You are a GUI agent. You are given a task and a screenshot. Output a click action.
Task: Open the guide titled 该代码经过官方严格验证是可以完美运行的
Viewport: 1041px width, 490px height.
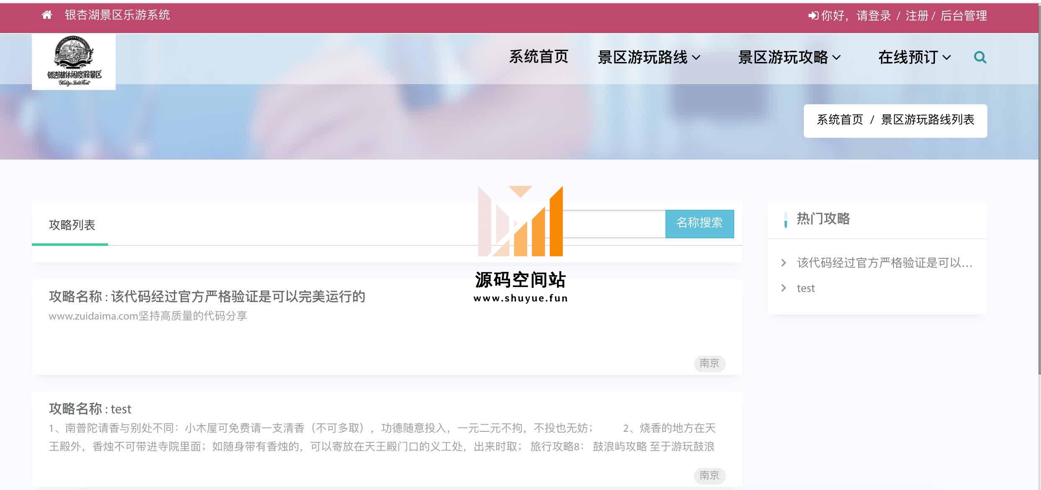[238, 297]
